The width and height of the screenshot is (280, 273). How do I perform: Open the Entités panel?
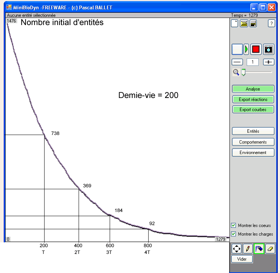253,131
